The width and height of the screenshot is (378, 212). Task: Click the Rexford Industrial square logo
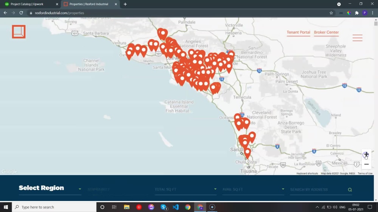19,32
